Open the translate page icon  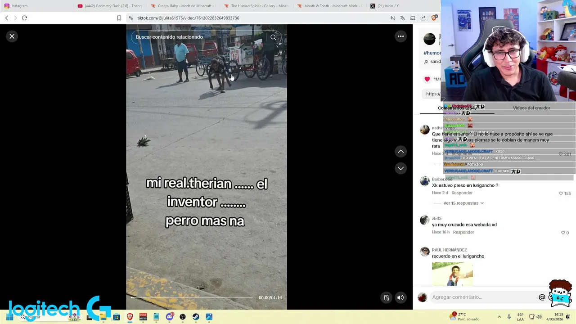pos(402,18)
